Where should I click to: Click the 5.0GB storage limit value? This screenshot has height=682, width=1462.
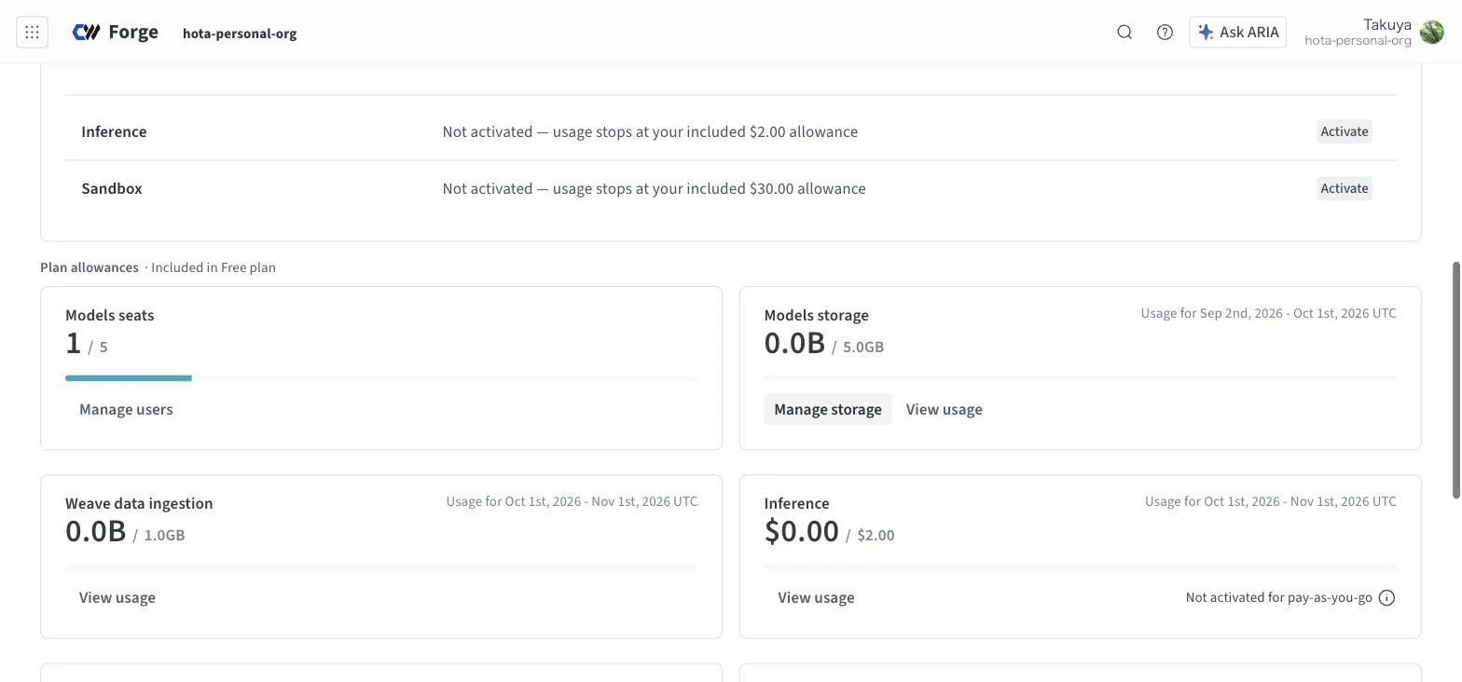pos(863,348)
